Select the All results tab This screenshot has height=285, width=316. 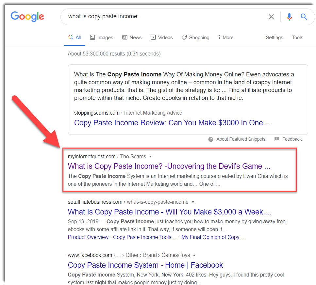click(x=75, y=38)
